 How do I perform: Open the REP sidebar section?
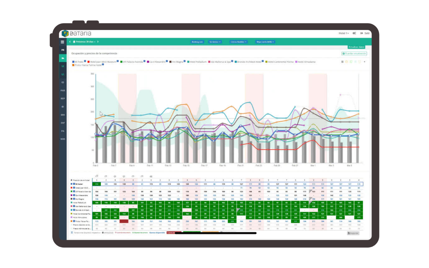coord(63,98)
